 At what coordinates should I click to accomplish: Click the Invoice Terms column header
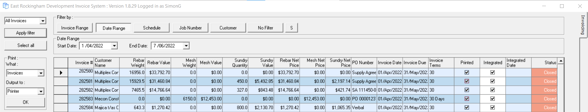tap(441, 63)
